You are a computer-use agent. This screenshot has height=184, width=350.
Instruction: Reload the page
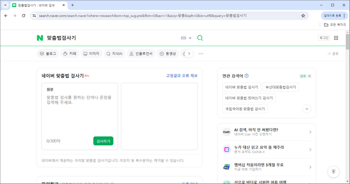[23, 15]
